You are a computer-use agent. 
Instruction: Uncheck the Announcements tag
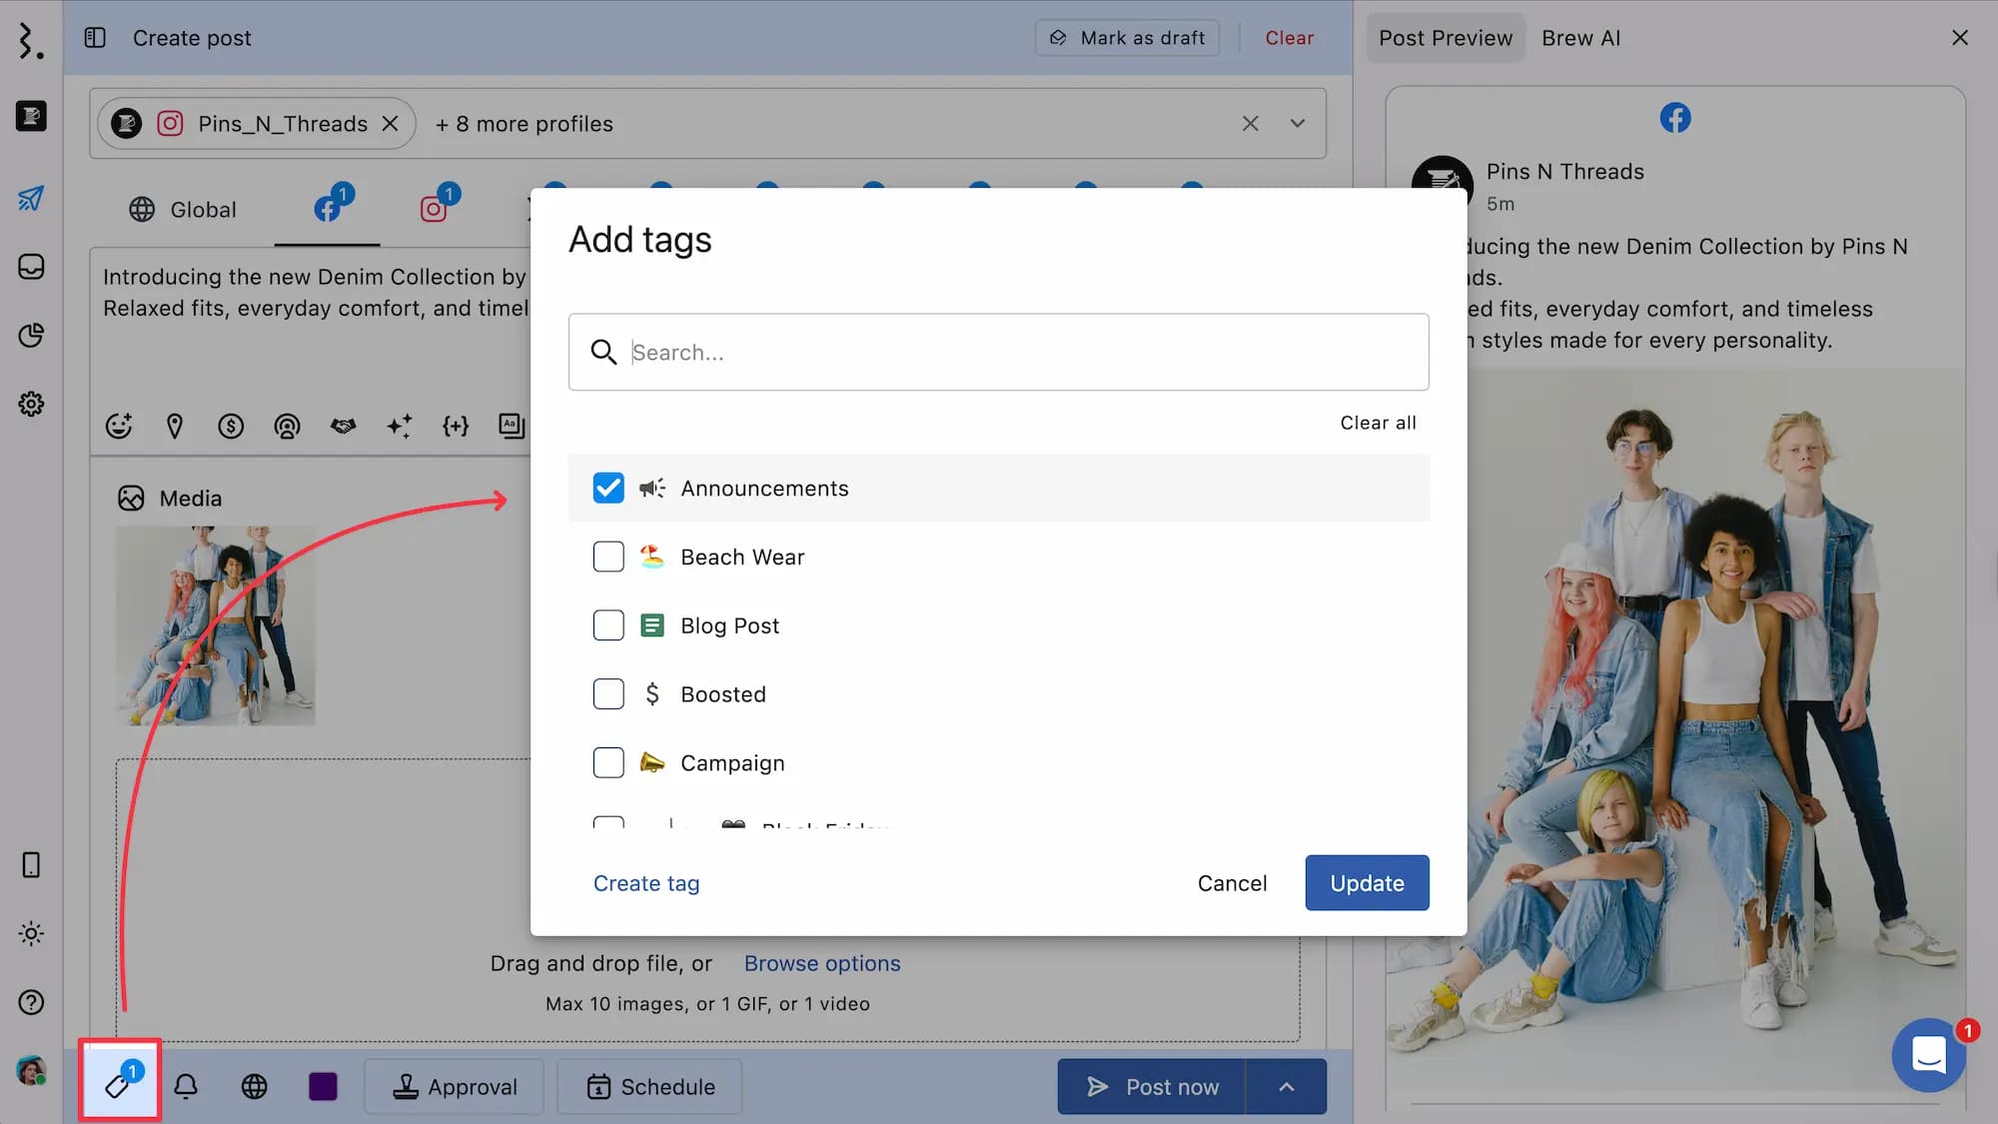click(x=608, y=488)
